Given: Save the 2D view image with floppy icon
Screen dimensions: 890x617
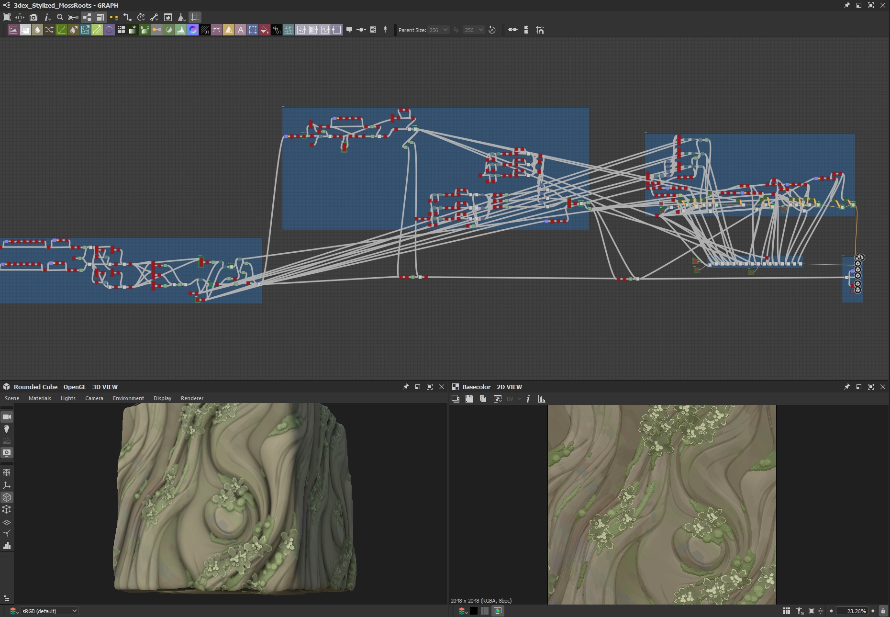Looking at the screenshot, I should 469,399.
